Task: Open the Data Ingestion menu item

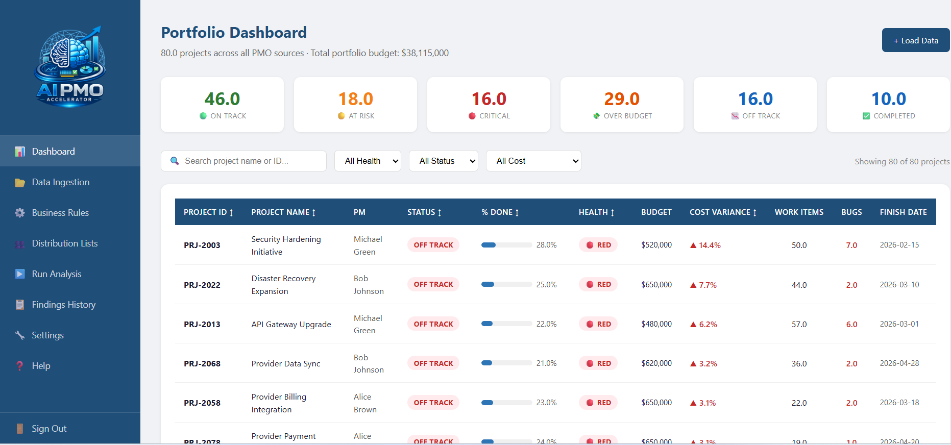Action: coord(61,182)
